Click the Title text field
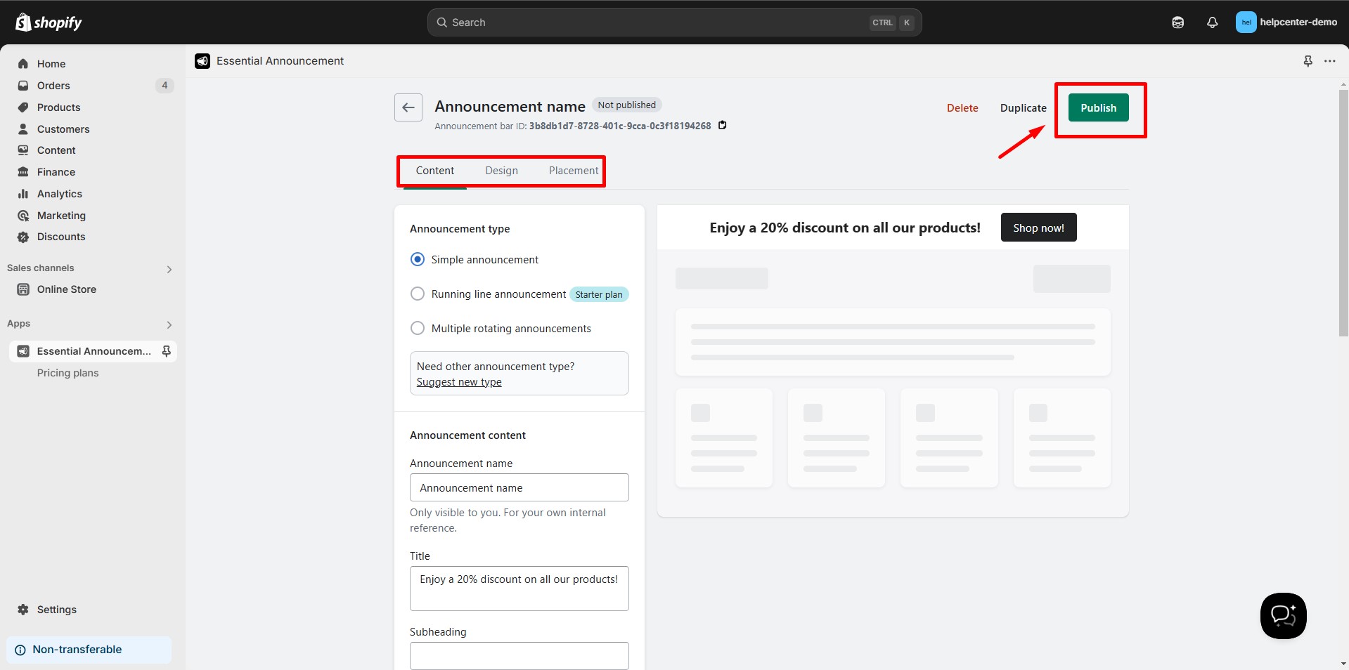 coord(519,588)
